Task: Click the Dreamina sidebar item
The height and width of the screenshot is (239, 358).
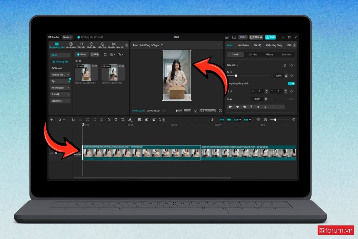Action: tap(60, 101)
